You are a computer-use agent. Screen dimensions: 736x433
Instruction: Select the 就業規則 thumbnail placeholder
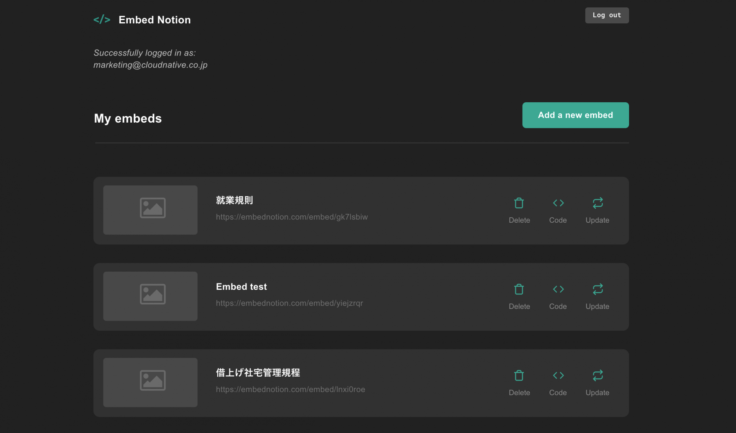150,210
